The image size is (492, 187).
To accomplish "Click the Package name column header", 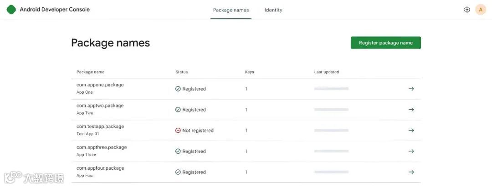I will [90, 72].
